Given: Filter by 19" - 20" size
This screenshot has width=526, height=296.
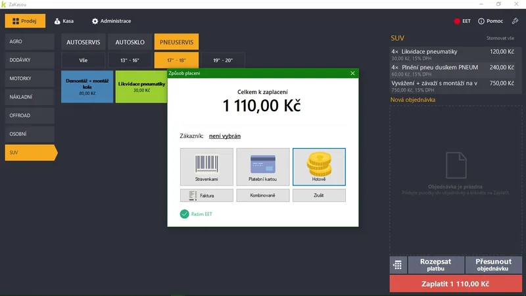Looking at the screenshot, I should [x=223, y=61].
